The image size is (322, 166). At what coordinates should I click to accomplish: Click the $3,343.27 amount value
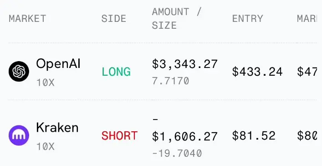[184, 64]
